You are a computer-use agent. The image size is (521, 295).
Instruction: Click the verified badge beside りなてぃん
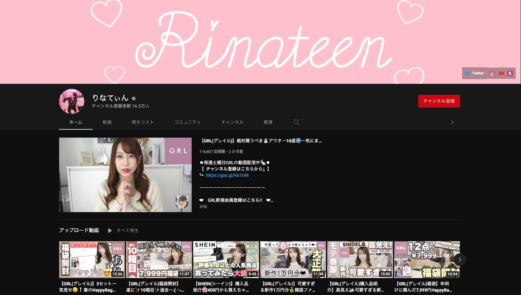click(134, 98)
